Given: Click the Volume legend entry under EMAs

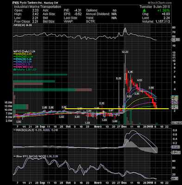Looking at the screenshot, I should [x=25, y=69].
